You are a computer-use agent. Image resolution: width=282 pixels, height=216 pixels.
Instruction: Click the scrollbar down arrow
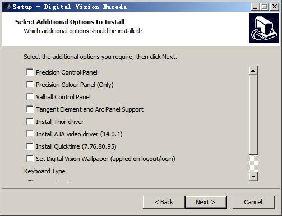(253, 177)
